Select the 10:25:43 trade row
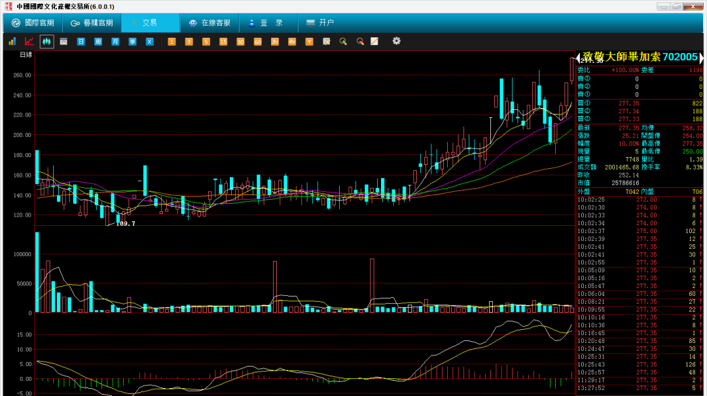The width and height of the screenshot is (707, 396). 640,365
